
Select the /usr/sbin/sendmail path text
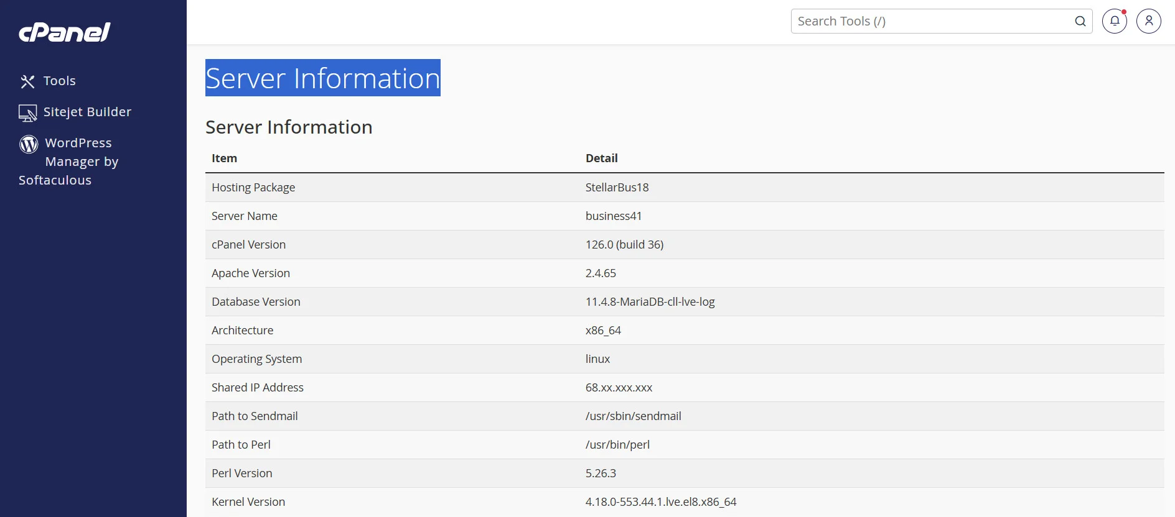point(633,416)
